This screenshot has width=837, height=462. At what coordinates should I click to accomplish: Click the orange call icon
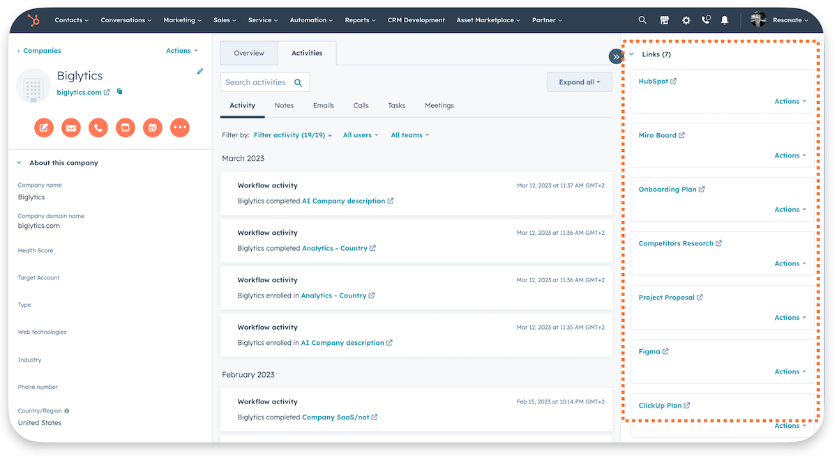98,128
